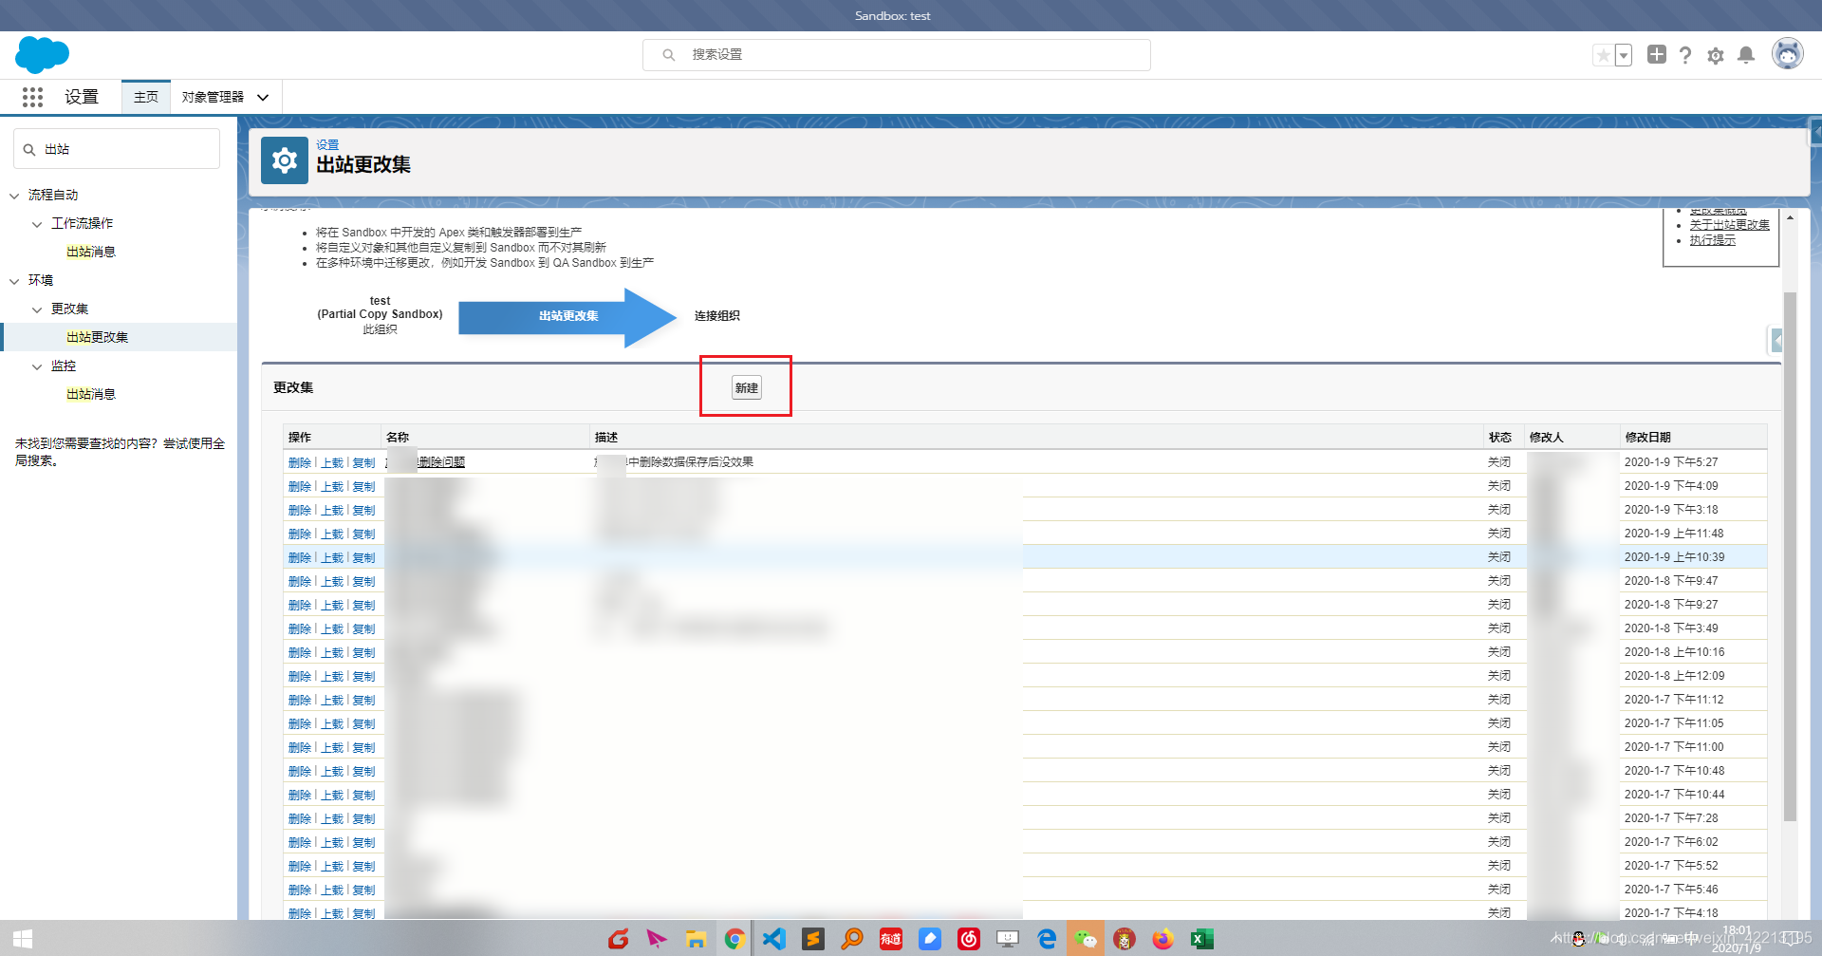Click the 新建 change set button
The width and height of the screenshot is (1822, 956).
click(747, 387)
